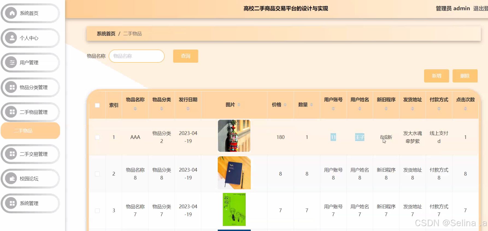Click 用户账号8 cell in row 2
The image size is (488, 231).
(333, 174)
